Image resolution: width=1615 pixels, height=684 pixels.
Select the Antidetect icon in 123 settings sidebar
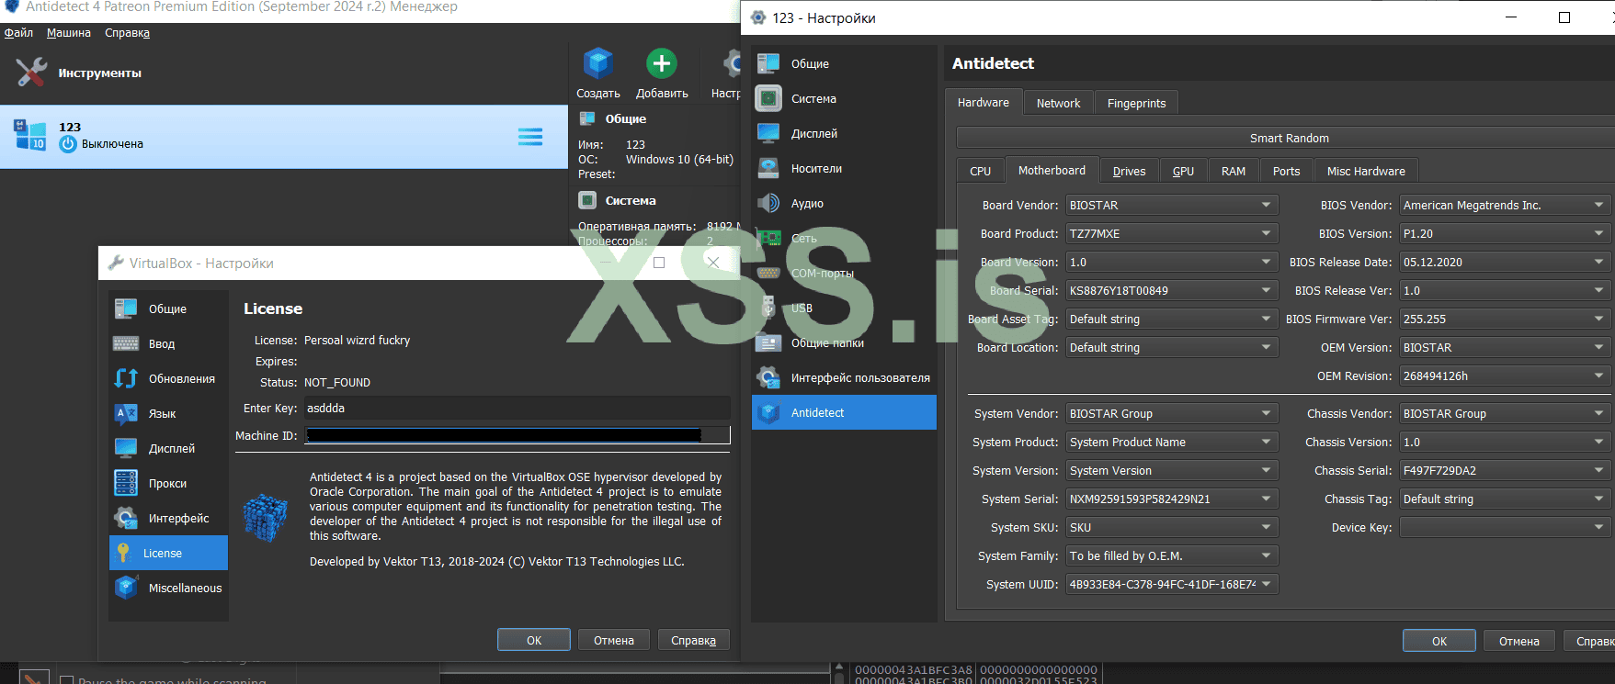point(768,412)
